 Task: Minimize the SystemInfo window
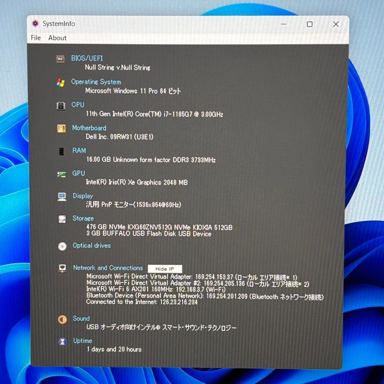click(284, 24)
